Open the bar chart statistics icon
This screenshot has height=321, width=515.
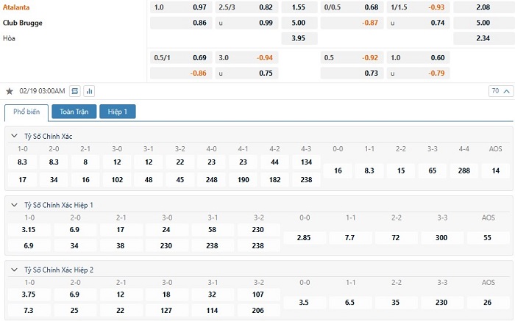90,91
